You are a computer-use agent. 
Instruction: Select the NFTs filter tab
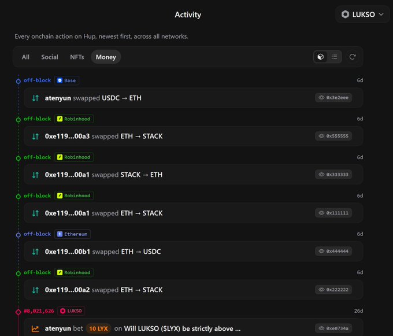[77, 57]
